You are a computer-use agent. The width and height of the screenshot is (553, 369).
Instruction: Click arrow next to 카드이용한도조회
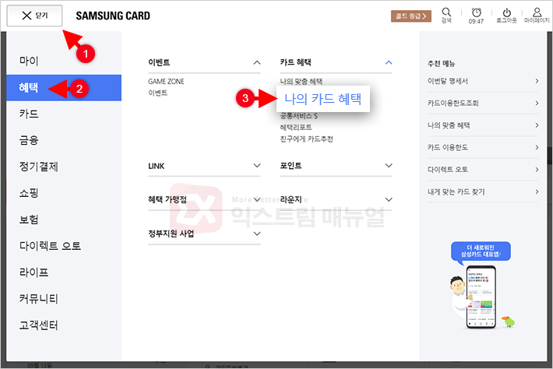pyautogui.click(x=537, y=104)
